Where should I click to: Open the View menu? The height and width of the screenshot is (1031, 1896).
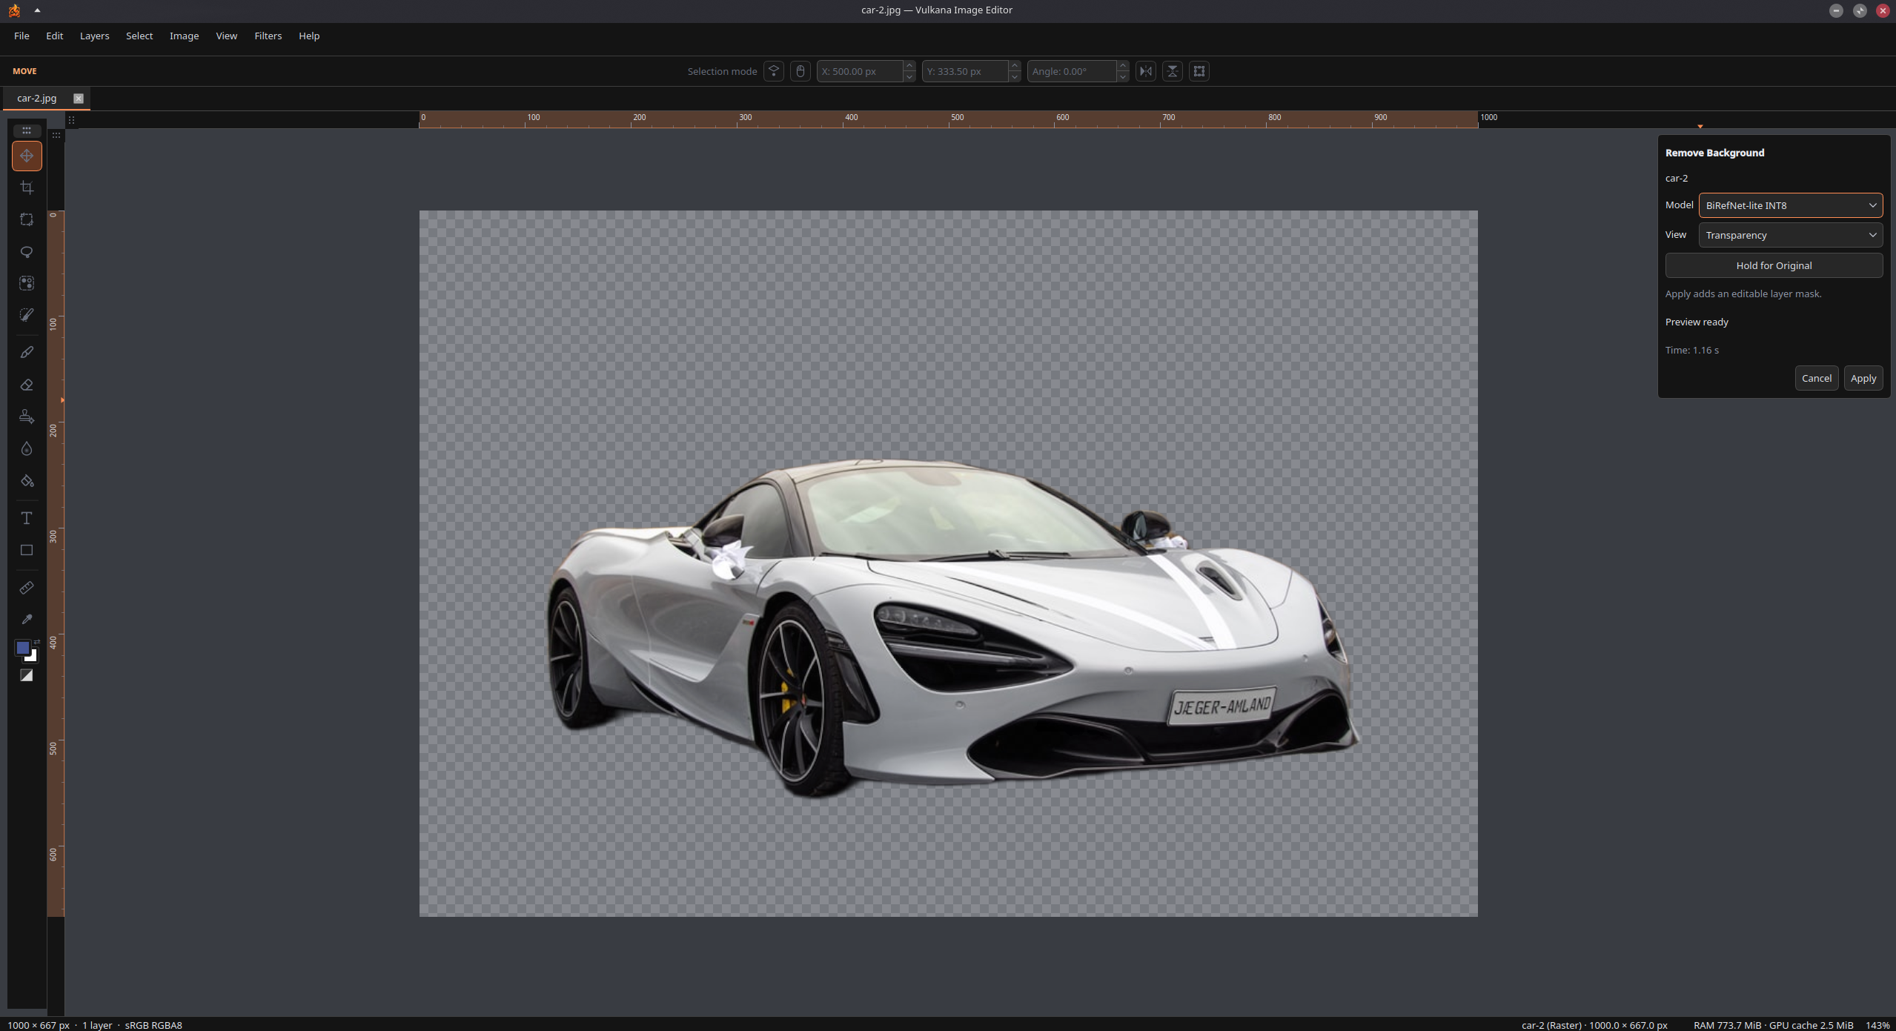226,36
